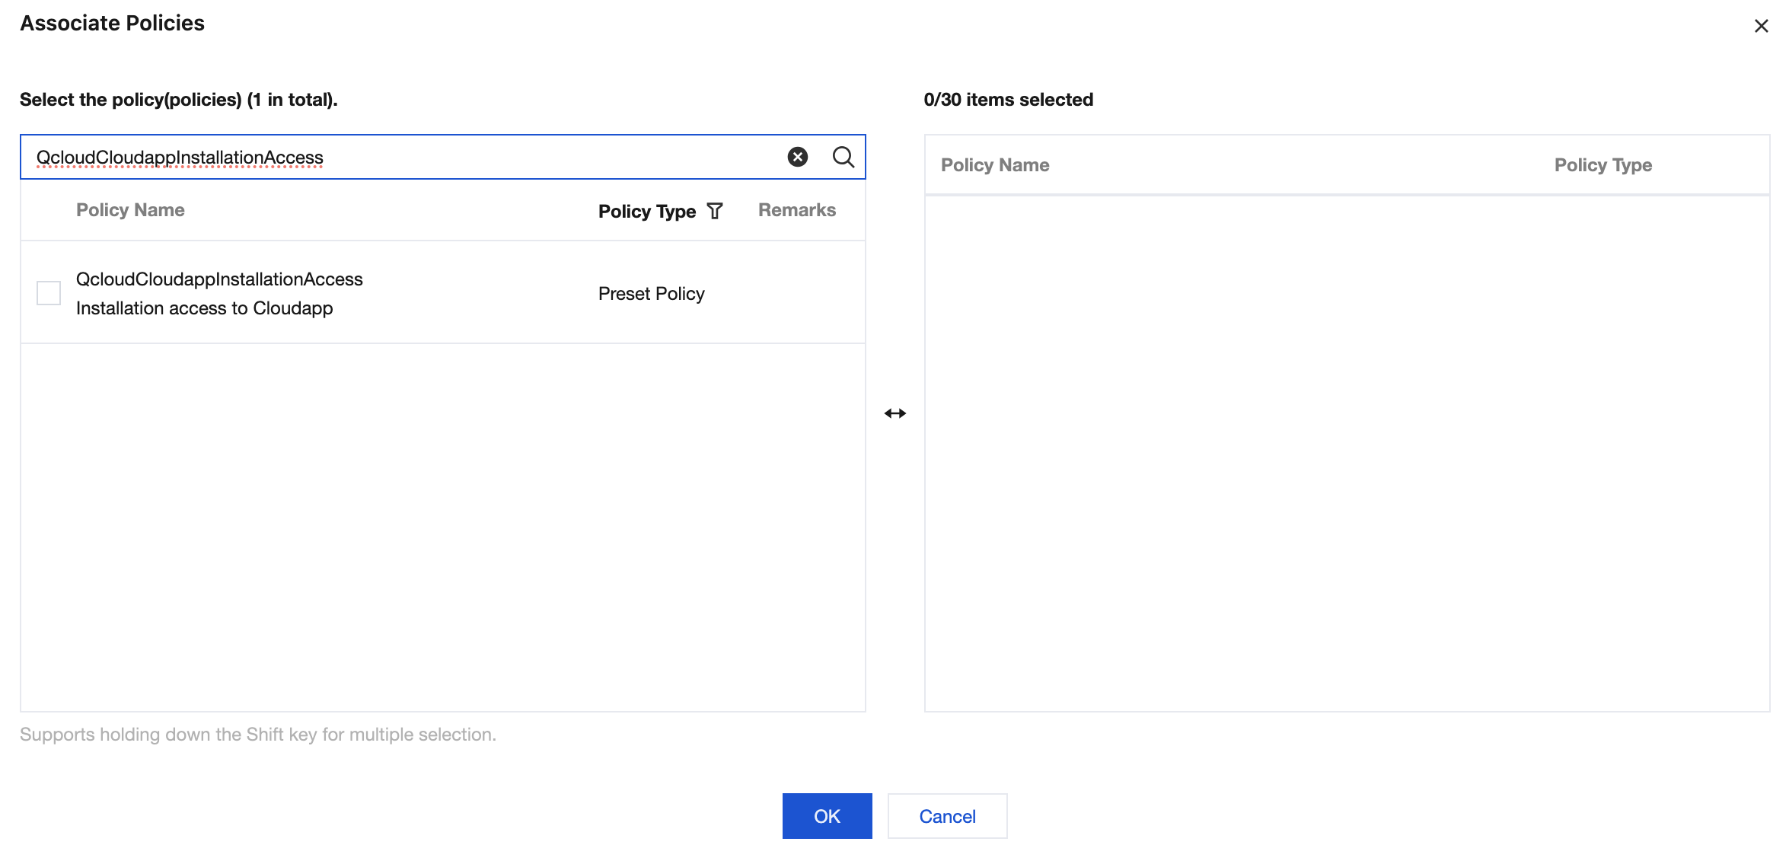1789x848 pixels.
Task: Tick the QcloudCloudappInstallationAccess checkbox
Action: [49, 293]
